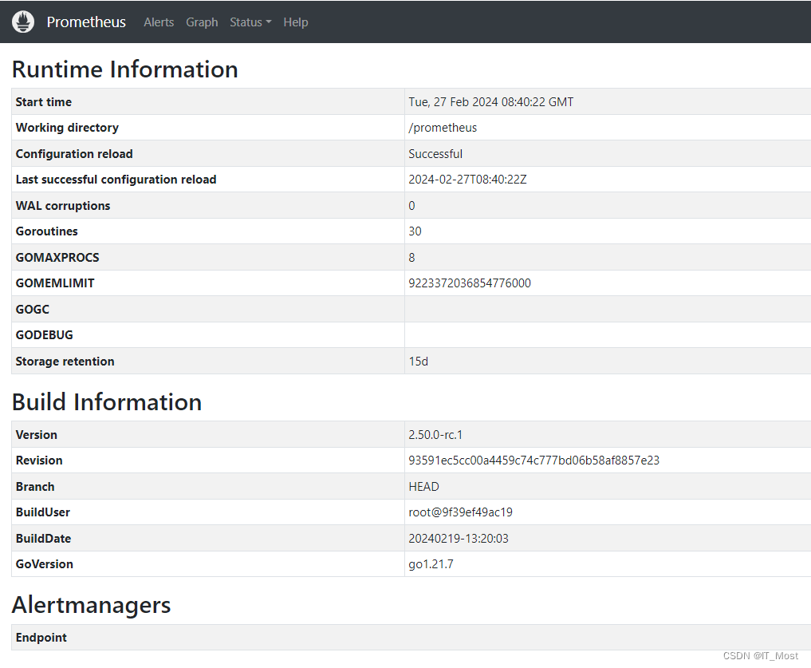Select the Branch label

(34, 487)
